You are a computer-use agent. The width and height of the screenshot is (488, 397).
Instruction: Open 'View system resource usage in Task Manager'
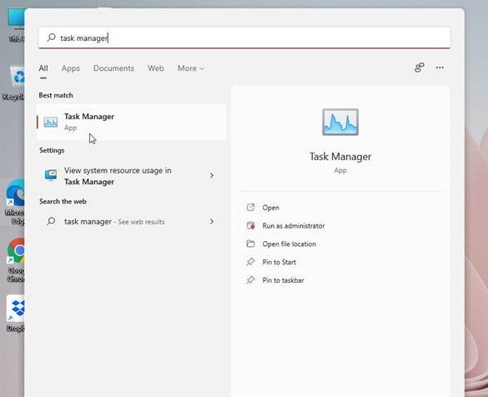coord(132,176)
